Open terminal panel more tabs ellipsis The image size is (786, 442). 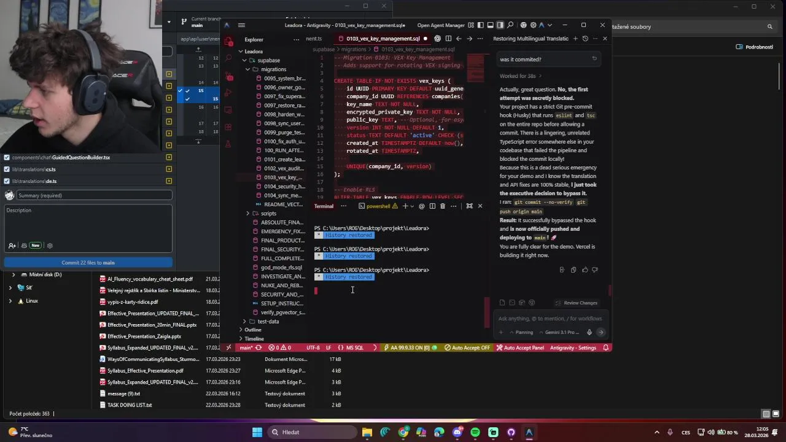pos(343,206)
